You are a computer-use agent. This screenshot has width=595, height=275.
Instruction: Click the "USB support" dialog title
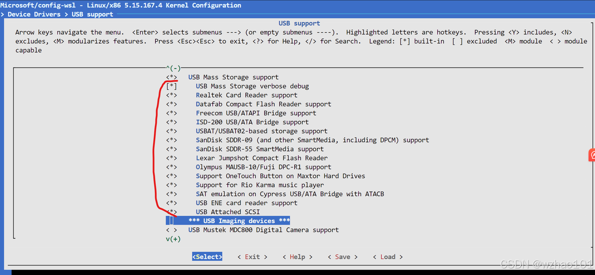(x=299, y=24)
